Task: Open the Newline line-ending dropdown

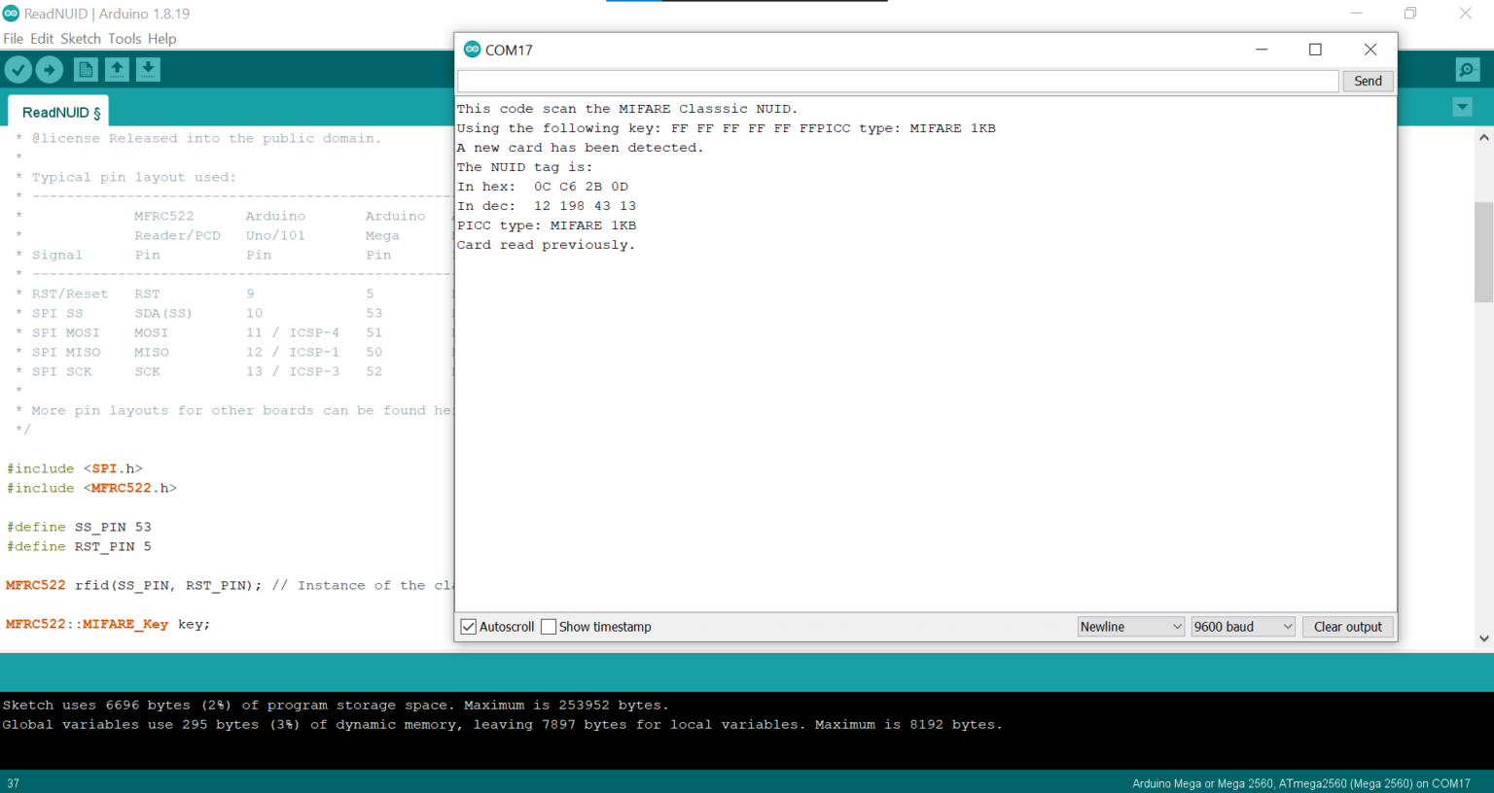Action: (1130, 627)
